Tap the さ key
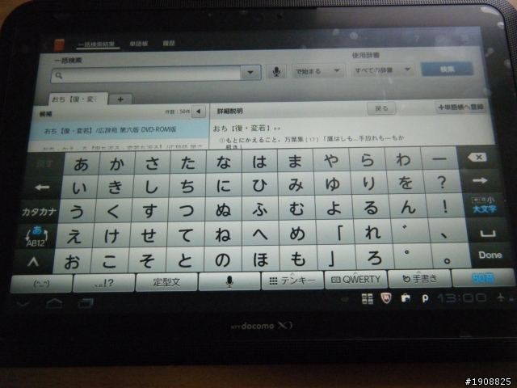 point(153,163)
